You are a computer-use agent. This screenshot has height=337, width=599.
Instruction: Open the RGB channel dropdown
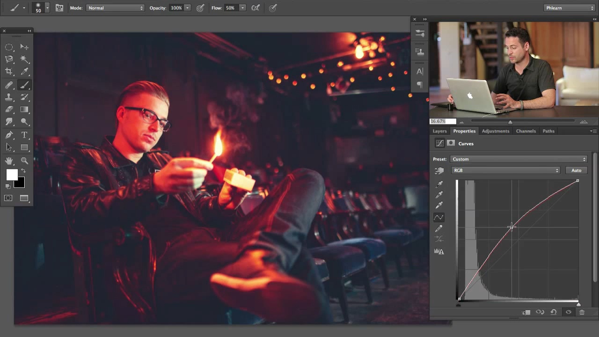click(x=506, y=170)
